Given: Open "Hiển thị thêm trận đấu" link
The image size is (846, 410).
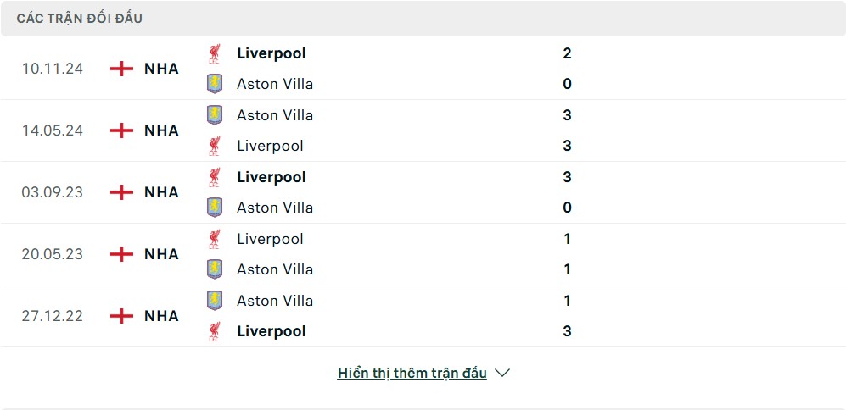Looking at the screenshot, I should pyautogui.click(x=412, y=373).
